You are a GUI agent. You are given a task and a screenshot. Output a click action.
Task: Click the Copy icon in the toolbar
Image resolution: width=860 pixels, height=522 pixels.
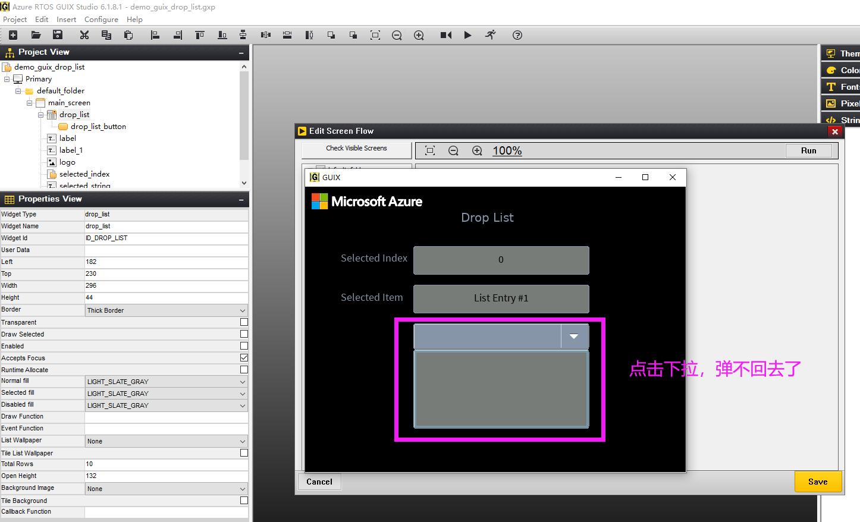[x=106, y=35]
